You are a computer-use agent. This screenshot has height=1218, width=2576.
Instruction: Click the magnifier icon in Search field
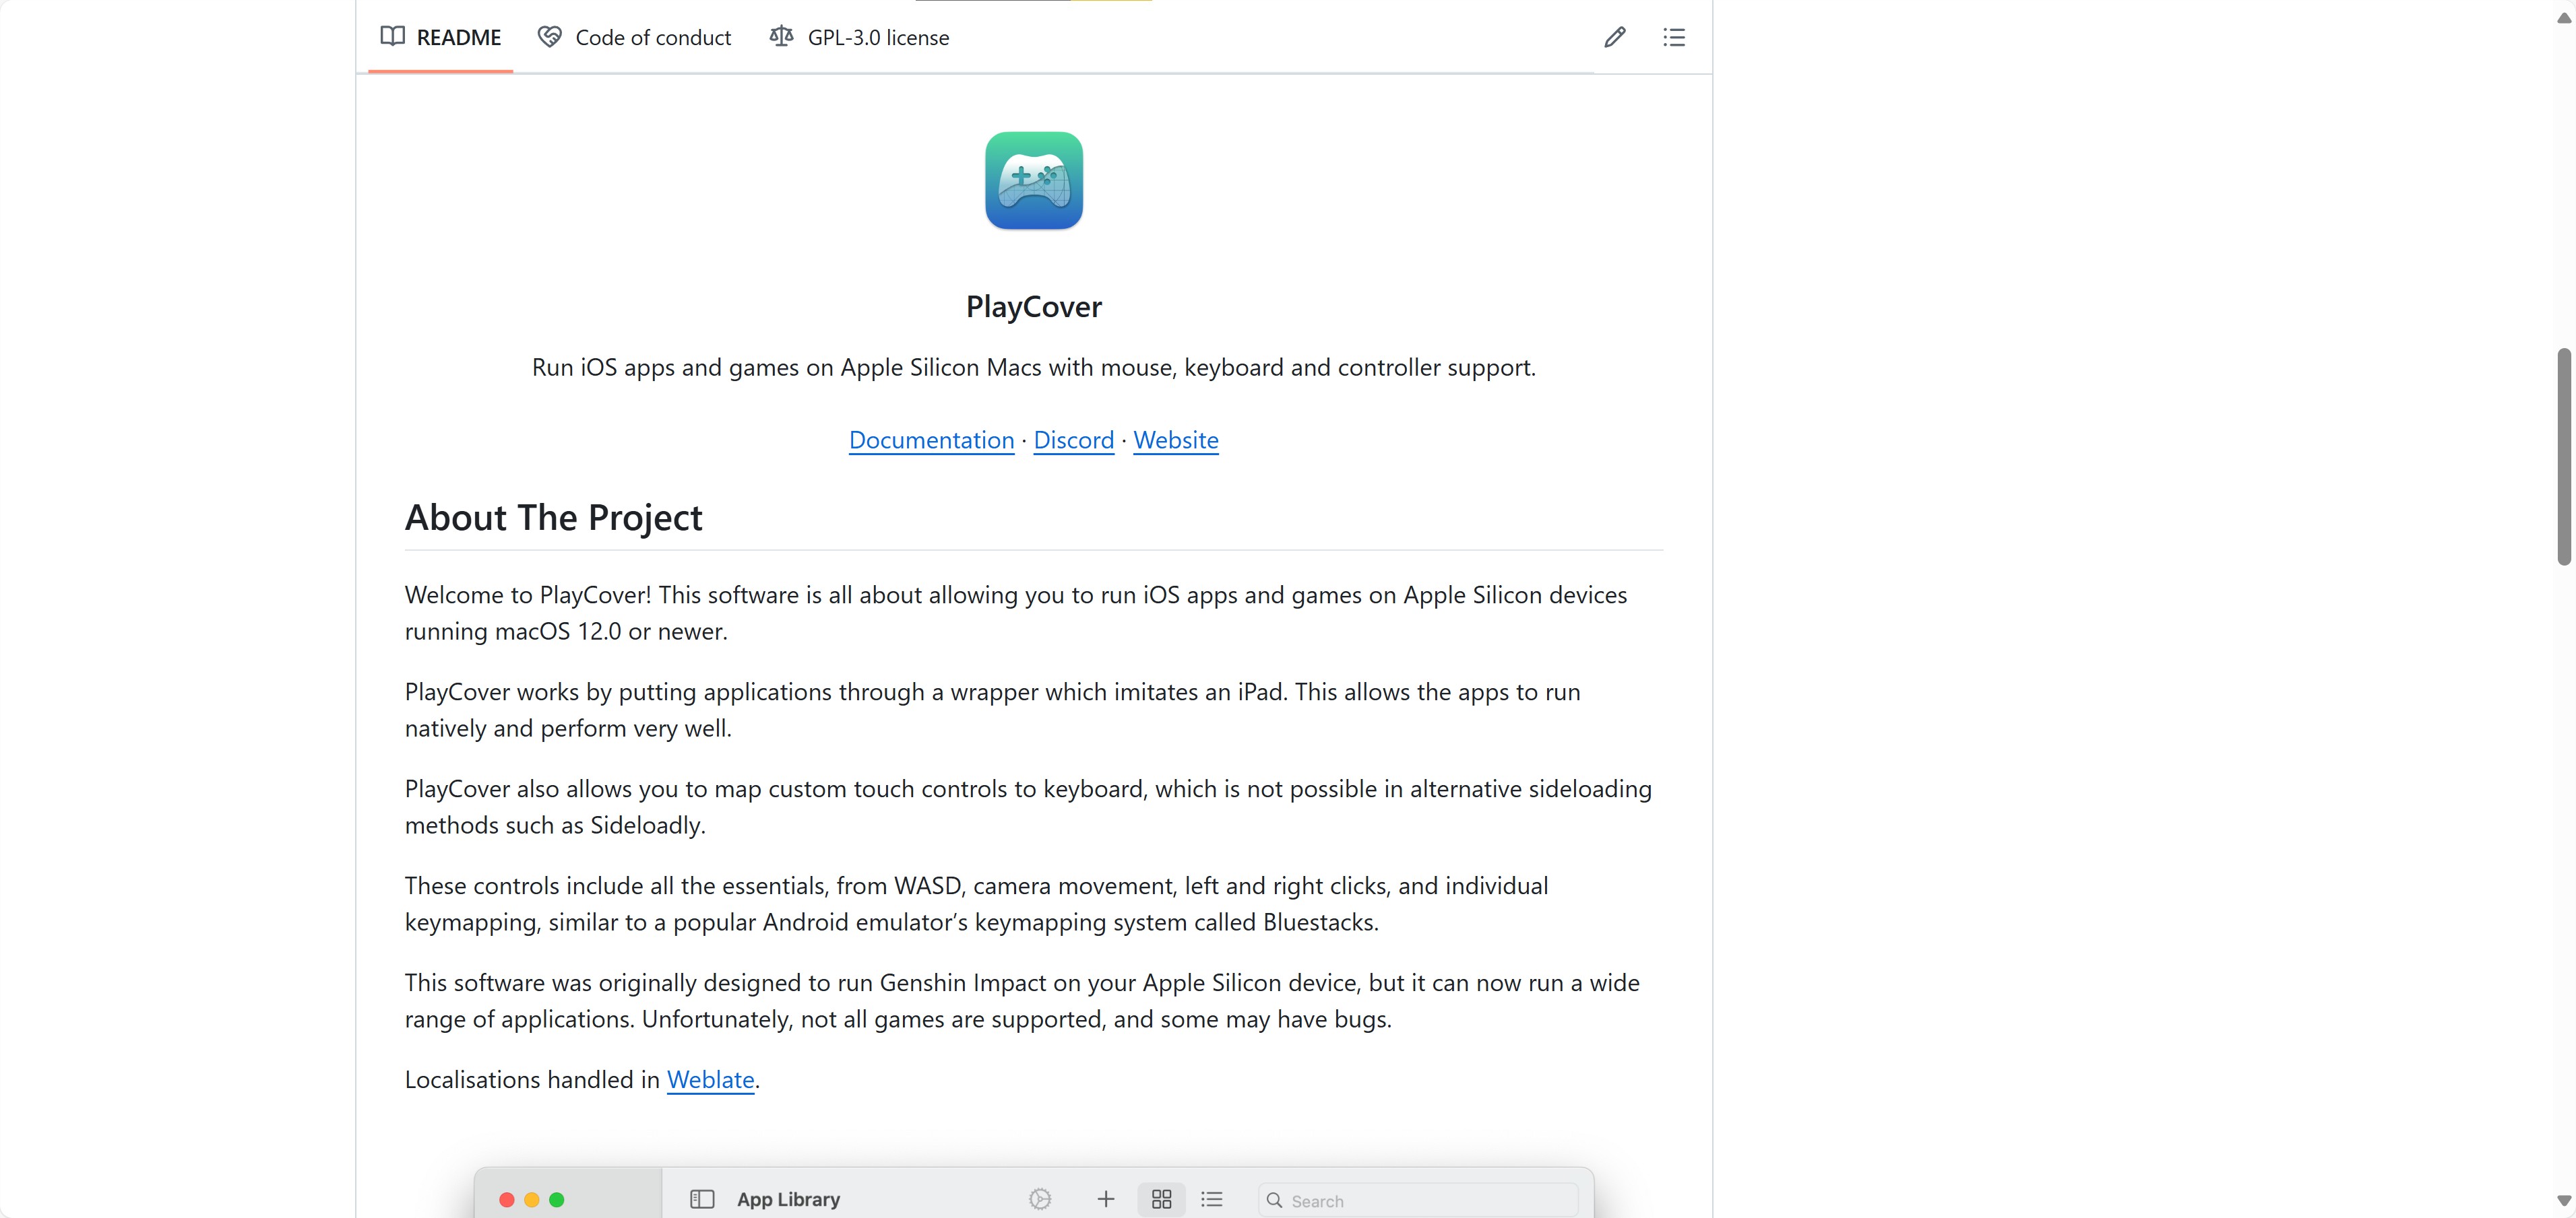[x=1274, y=1200]
